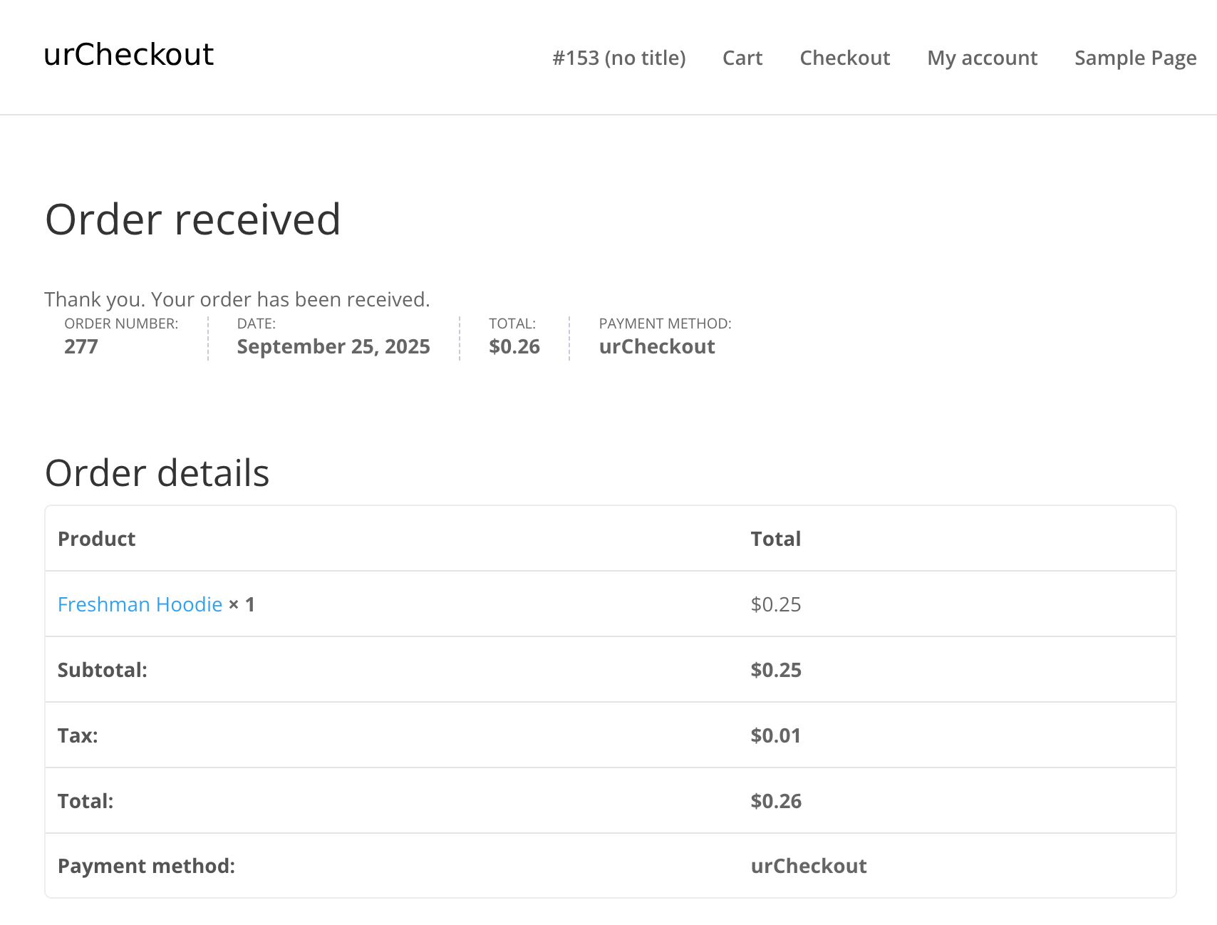Click the Payment method row label
The image size is (1217, 925).
tap(146, 866)
